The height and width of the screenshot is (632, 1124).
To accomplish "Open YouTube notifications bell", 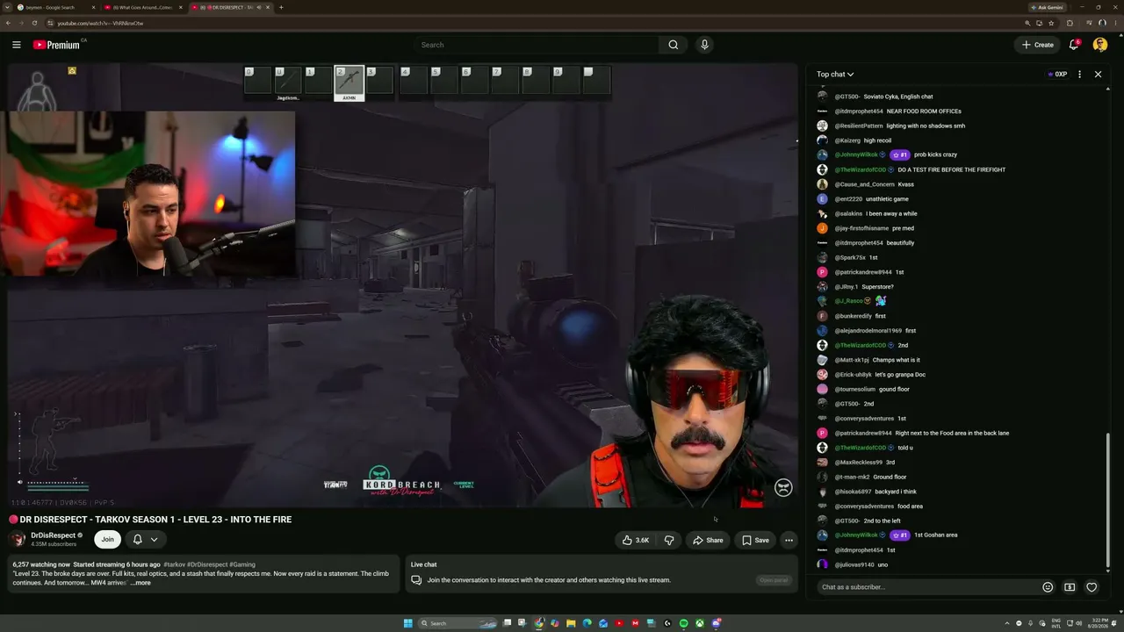I will (x=1073, y=45).
